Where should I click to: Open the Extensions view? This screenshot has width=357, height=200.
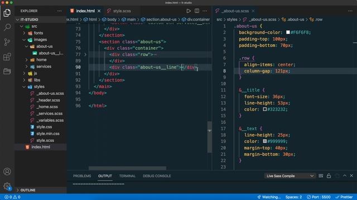point(7,57)
